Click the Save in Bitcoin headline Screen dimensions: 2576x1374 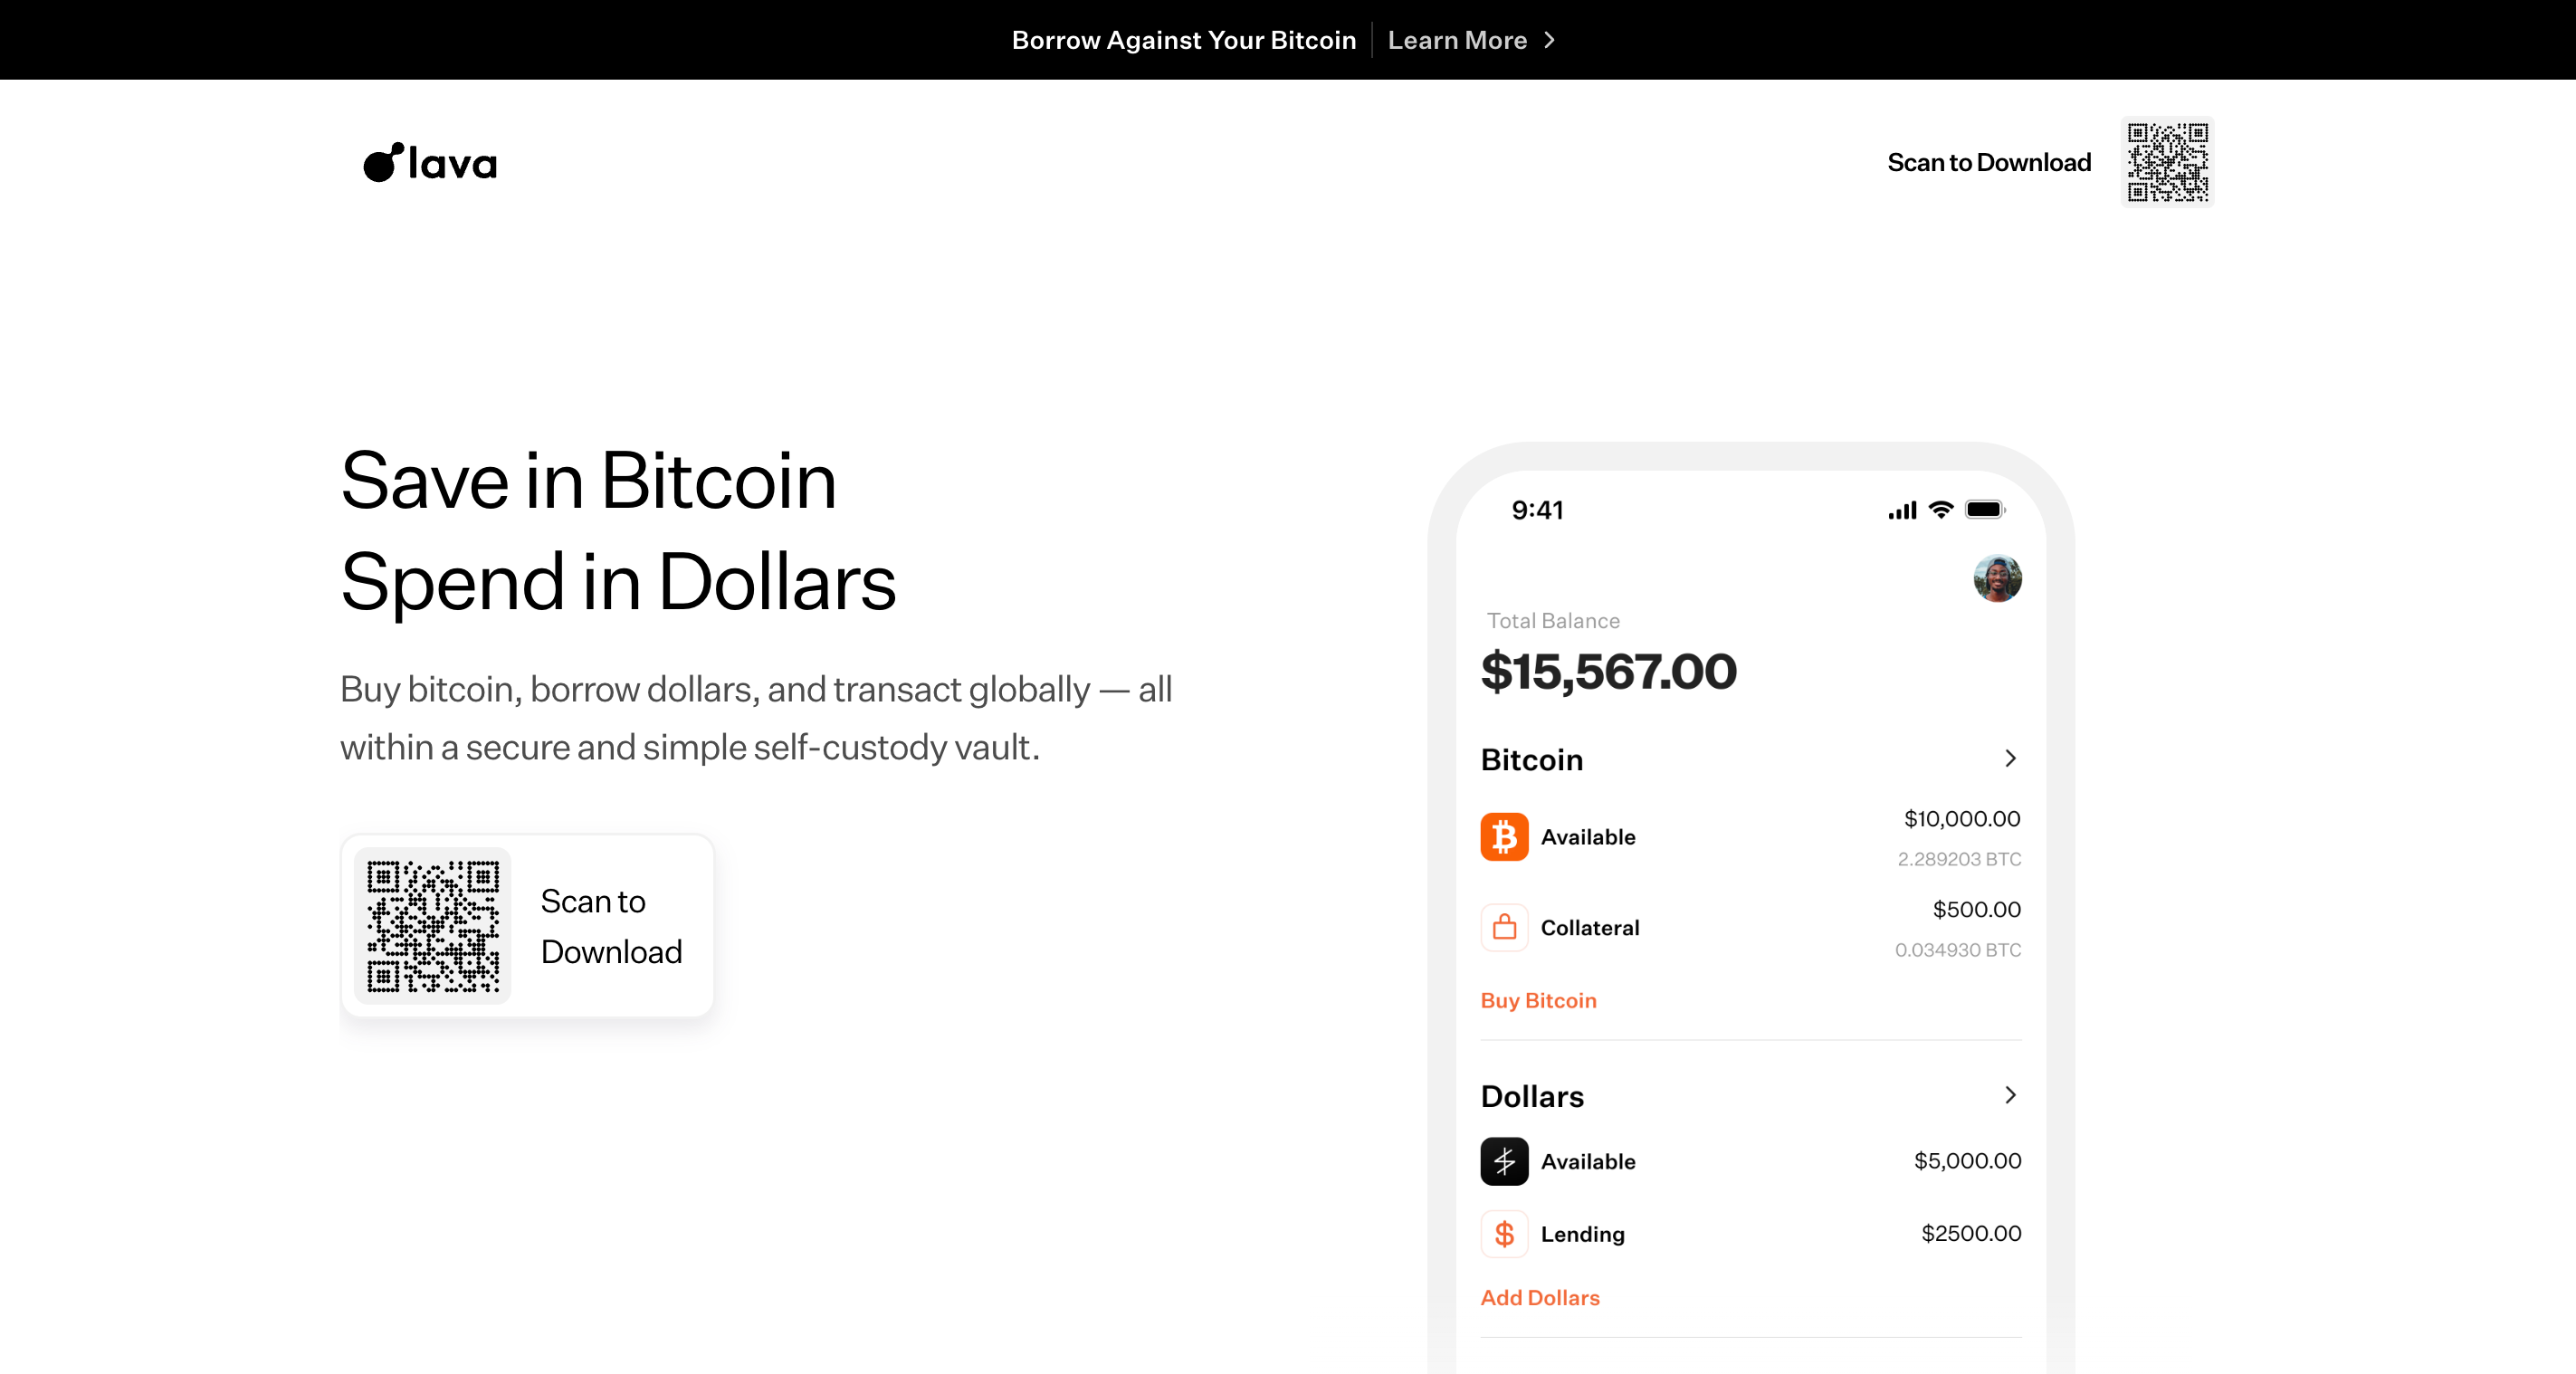point(588,481)
